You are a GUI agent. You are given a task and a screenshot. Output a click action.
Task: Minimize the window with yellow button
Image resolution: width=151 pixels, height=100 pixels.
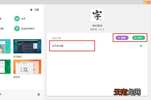pos(145,2)
